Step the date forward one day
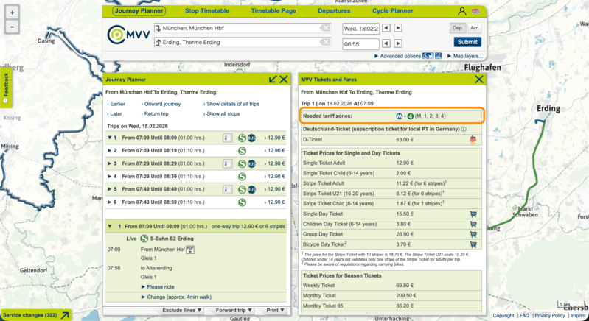The image size is (589, 321). [397, 28]
